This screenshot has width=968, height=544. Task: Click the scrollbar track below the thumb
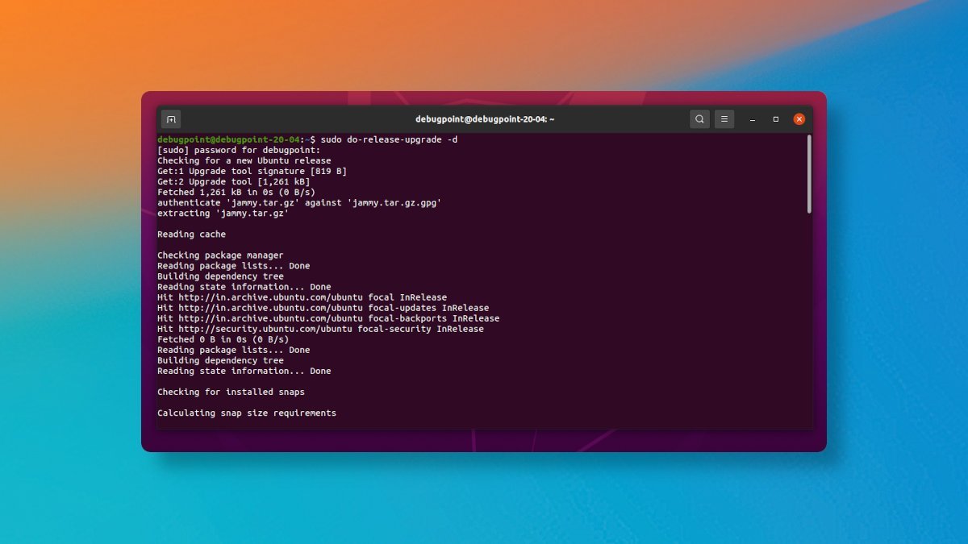(x=809, y=322)
